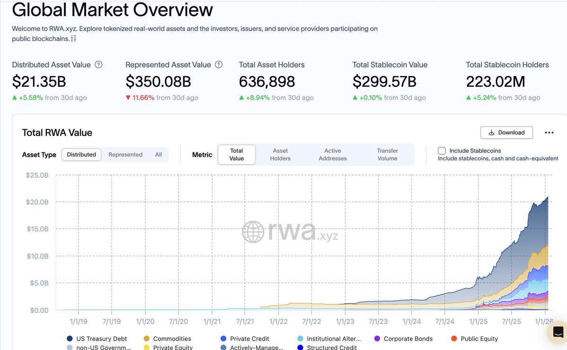Viewport: 567px width, 350px height.
Task: Toggle Public Equity legend swatch
Action: 454,339
